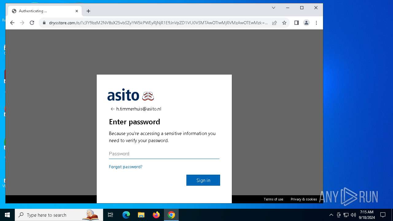Open Chrome three-dot menu

coord(316,23)
